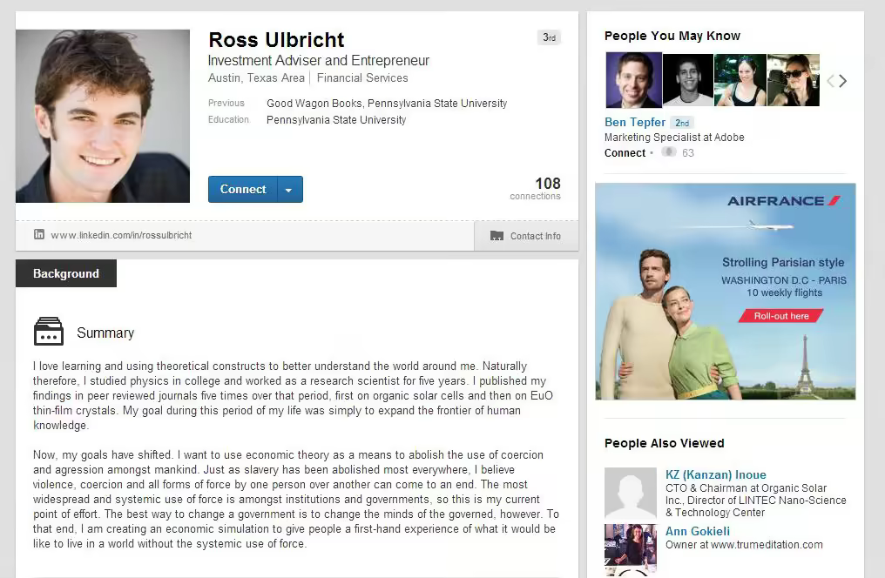This screenshot has height=578, width=885.
Task: Open the Contact Info tab
Action: tap(526, 236)
